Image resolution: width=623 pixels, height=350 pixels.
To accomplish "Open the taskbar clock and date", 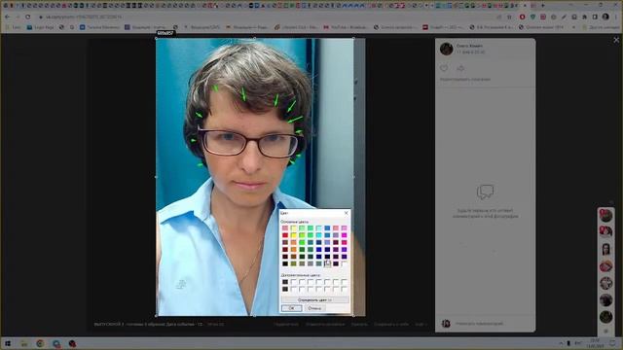I will pos(595,343).
